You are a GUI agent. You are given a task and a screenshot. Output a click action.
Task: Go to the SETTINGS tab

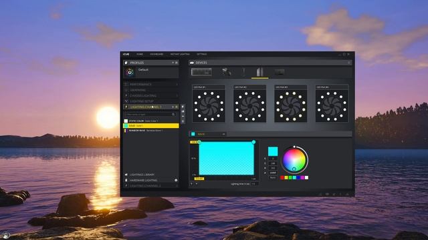[x=202, y=54]
